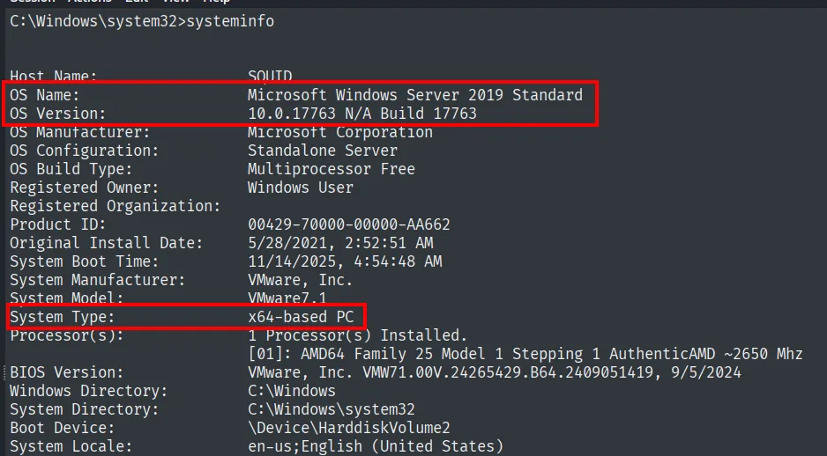Click the 'OS Name:' label
This screenshot has height=456, width=827.
[x=45, y=95]
